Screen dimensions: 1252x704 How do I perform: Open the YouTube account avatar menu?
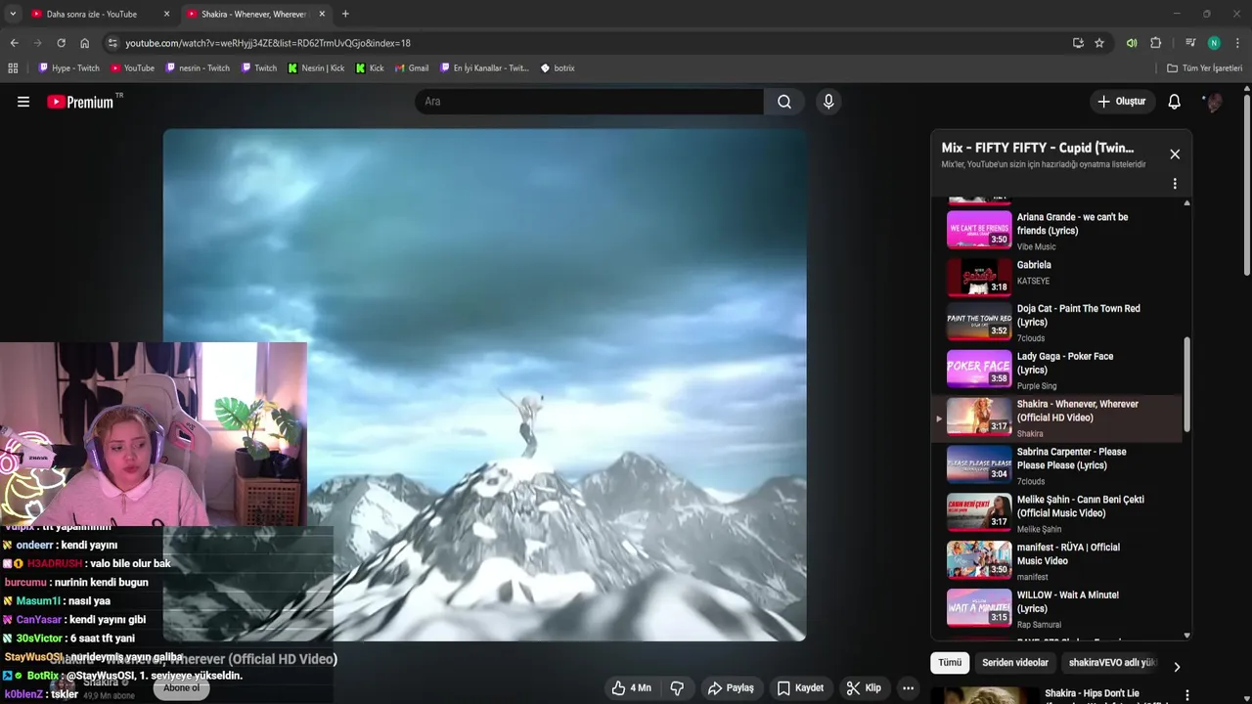point(1214,102)
